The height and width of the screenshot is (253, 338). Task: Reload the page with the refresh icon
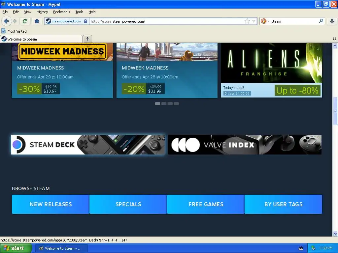[25, 21]
